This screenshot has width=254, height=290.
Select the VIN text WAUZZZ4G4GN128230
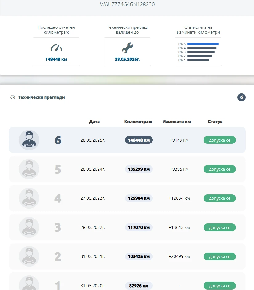point(127,5)
